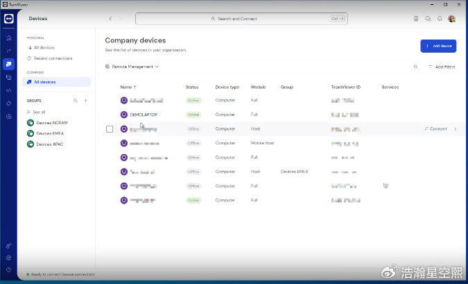Click the TeamViewer logo in sidebar top
The image size is (468, 284).
pyautogui.click(x=8, y=19)
